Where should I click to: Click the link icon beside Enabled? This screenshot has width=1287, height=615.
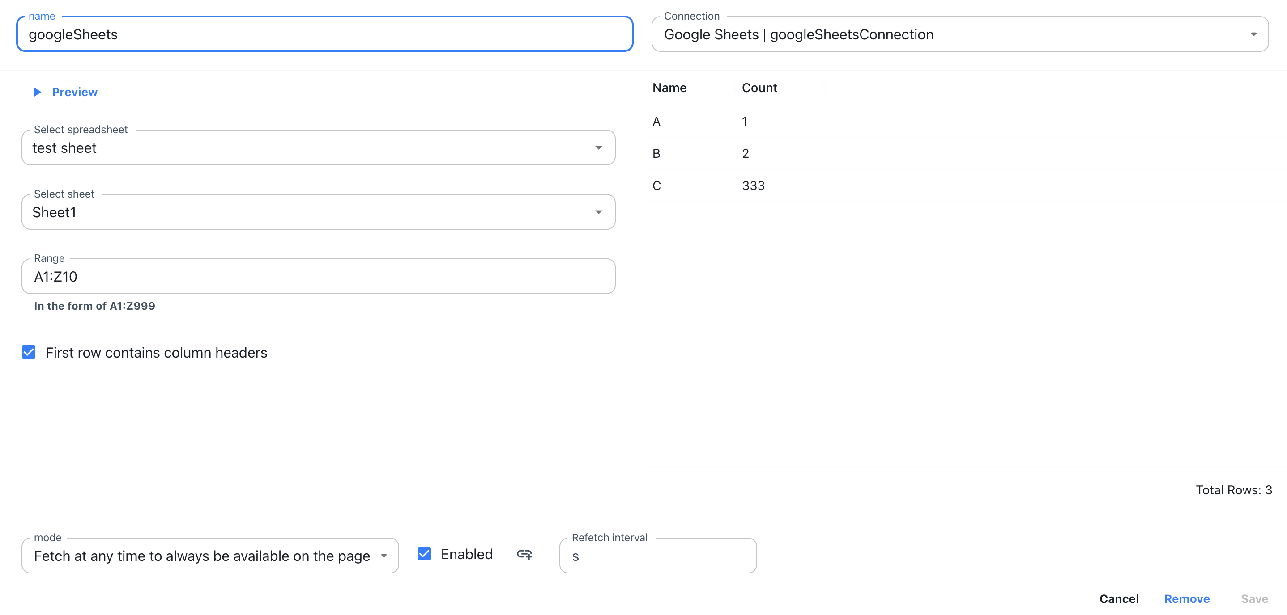click(x=524, y=554)
